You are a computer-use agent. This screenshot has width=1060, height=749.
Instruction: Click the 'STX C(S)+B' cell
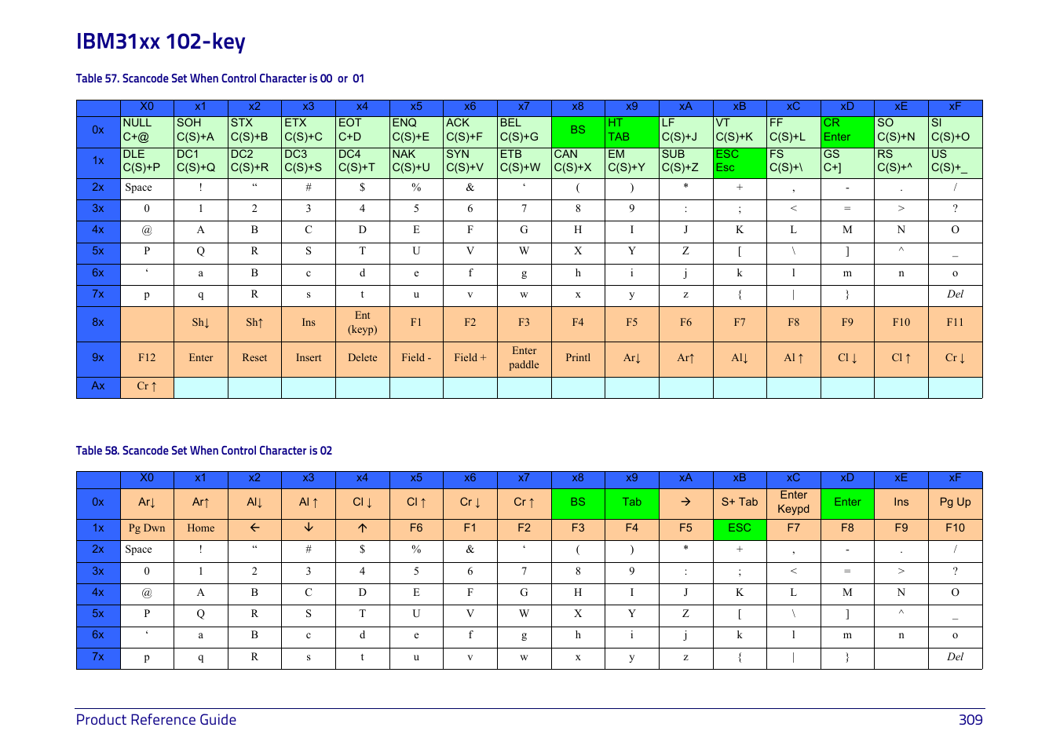coord(254,130)
